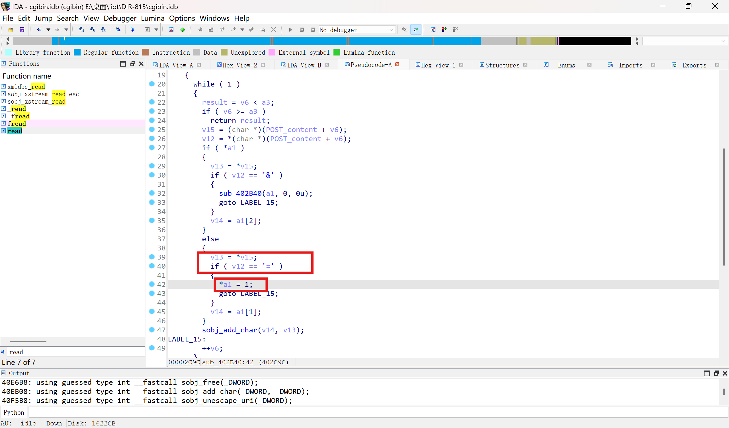
Task: Click the string-literal 's' plus icon
Action: [x=233, y=30]
